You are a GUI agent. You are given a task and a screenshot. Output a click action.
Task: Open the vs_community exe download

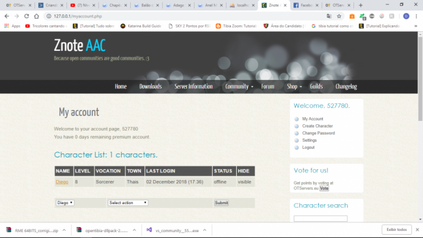(x=172, y=230)
